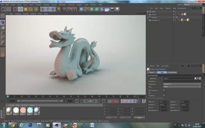
Task: Open the MoGraph menu
Action: pyautogui.click(x=62, y=5)
